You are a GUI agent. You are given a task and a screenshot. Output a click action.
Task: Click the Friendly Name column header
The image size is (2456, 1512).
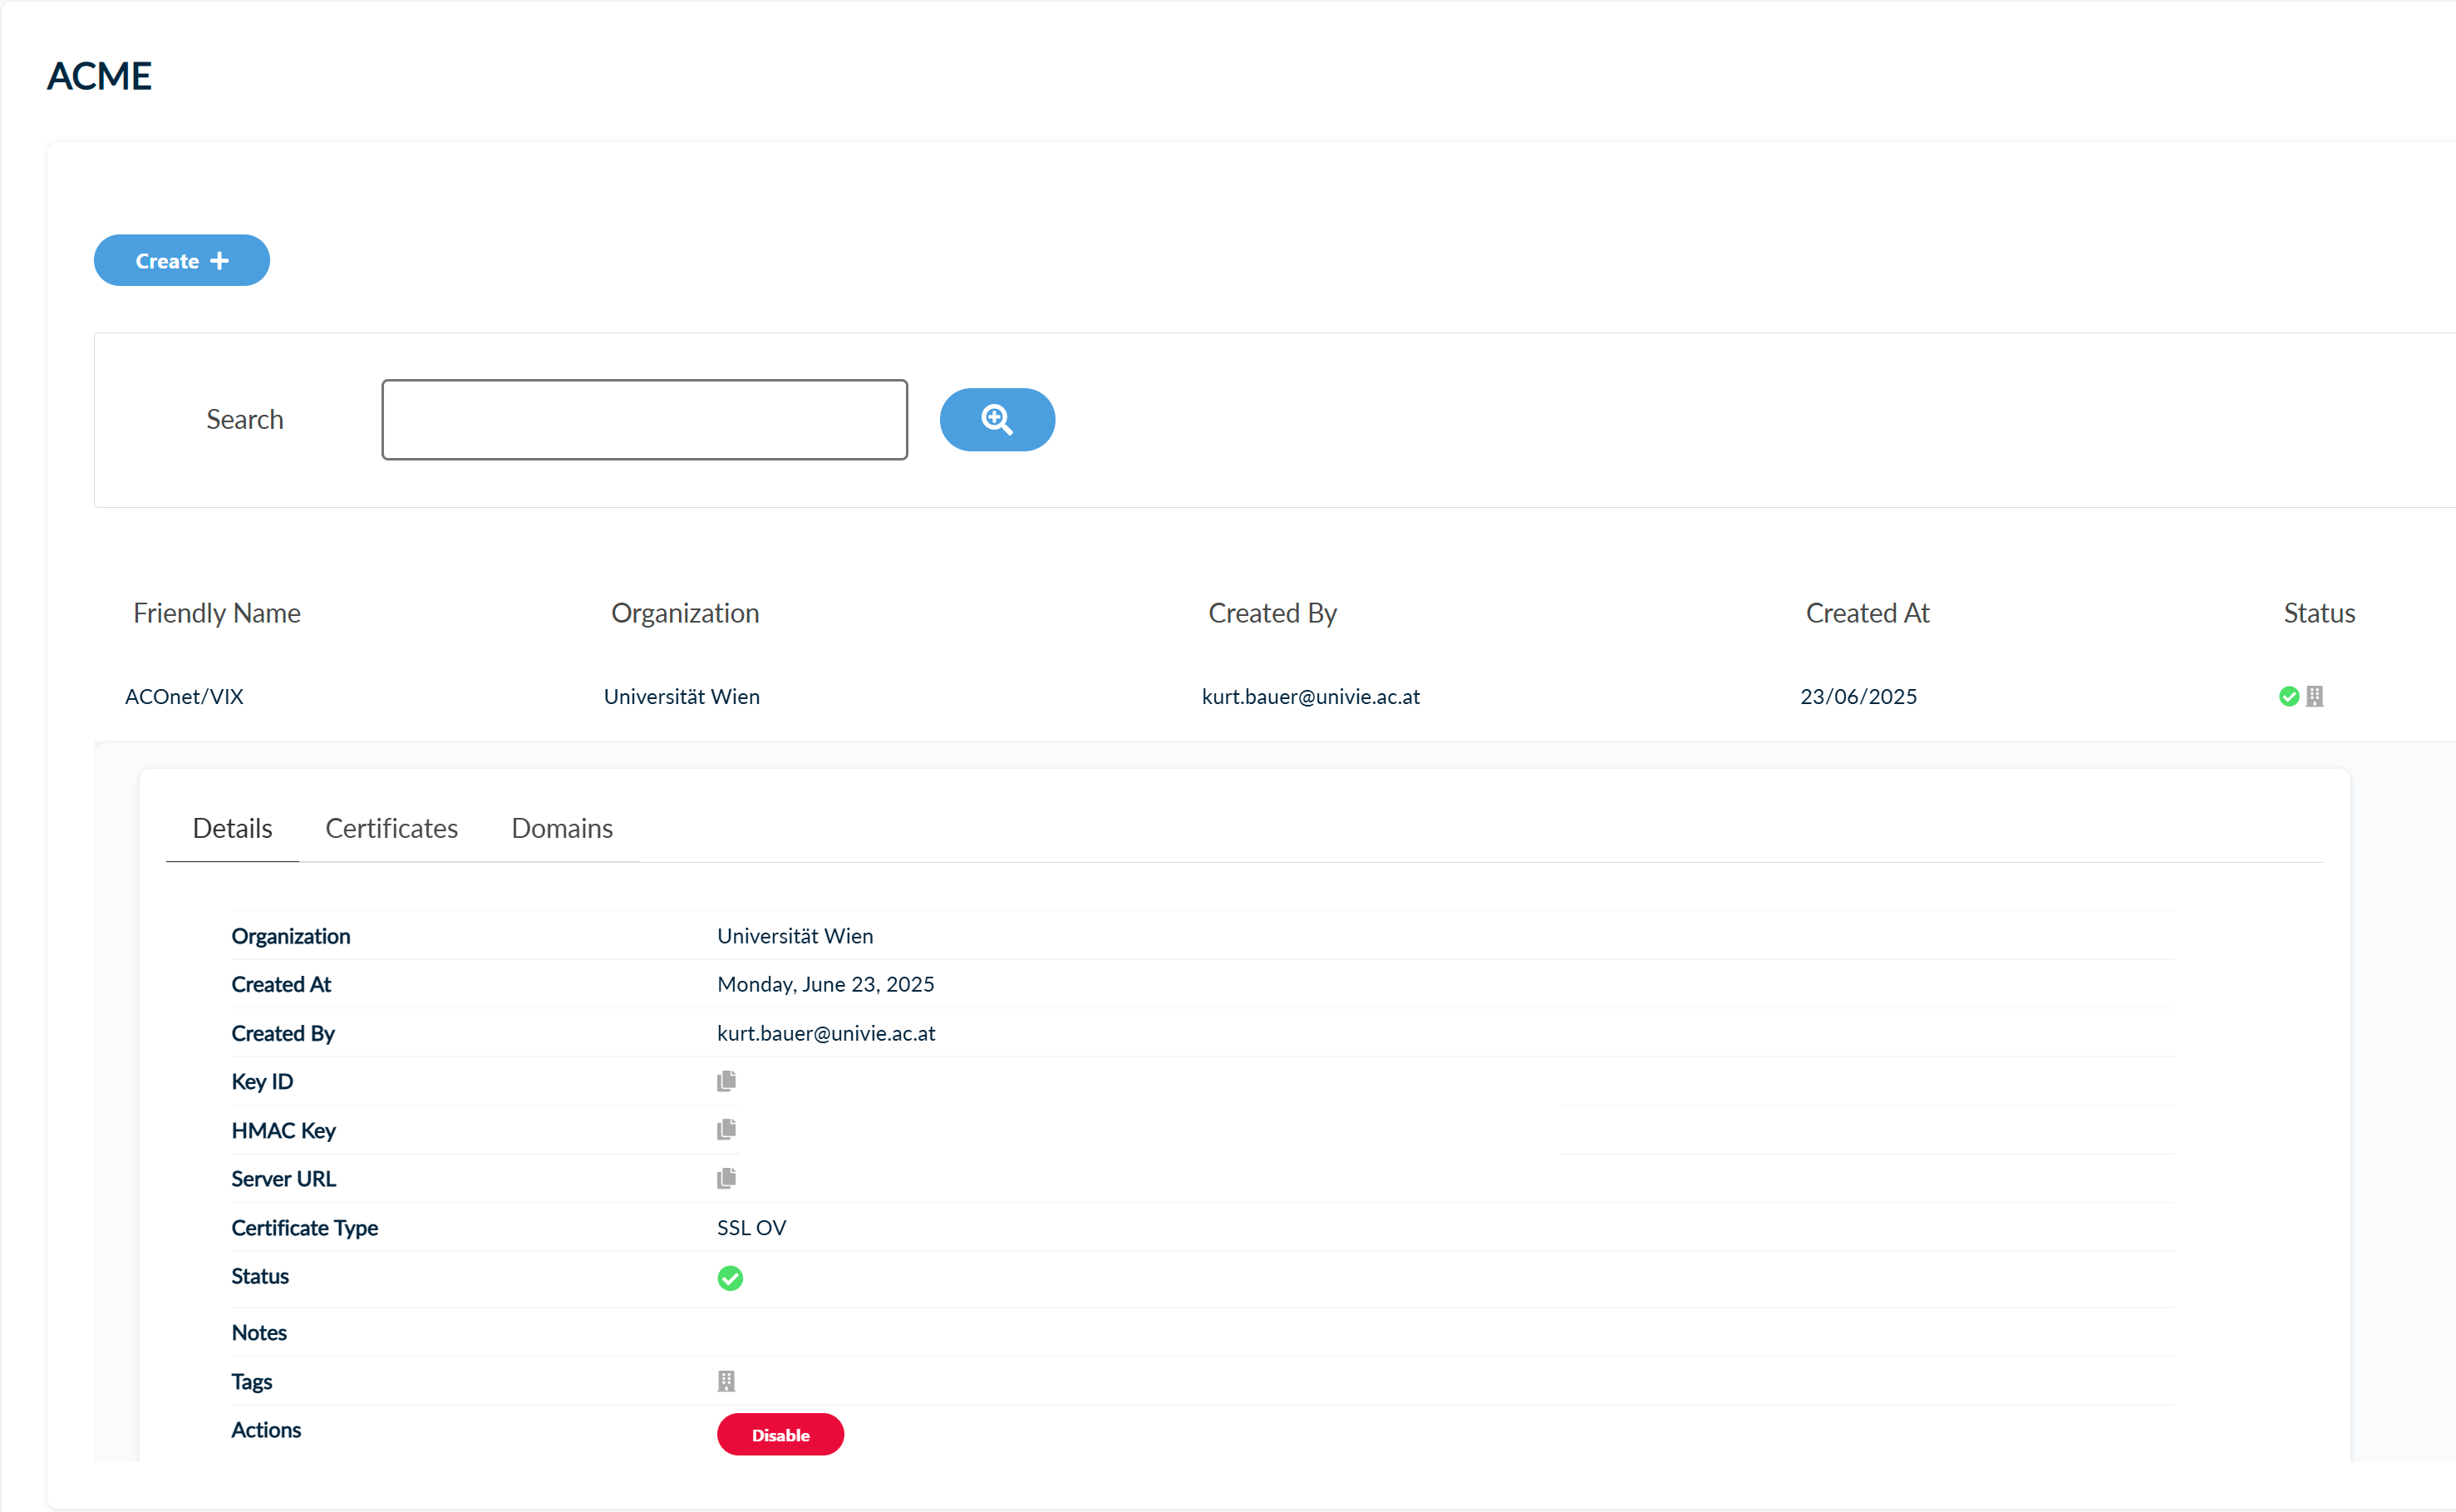point(217,613)
